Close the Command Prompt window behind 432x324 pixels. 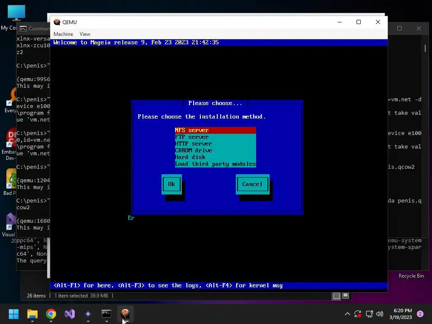click(419, 28)
